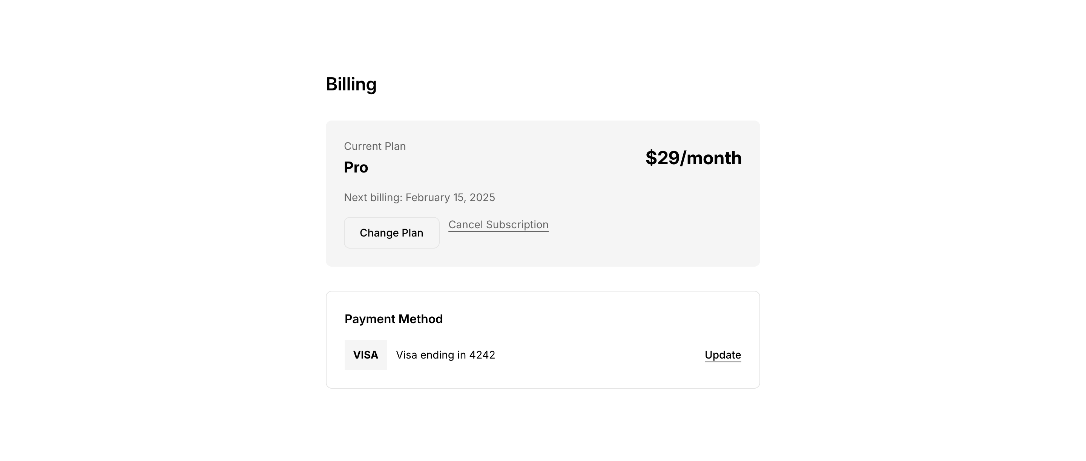Open the Cancel Subscription link
1086x461 pixels.
click(498, 225)
